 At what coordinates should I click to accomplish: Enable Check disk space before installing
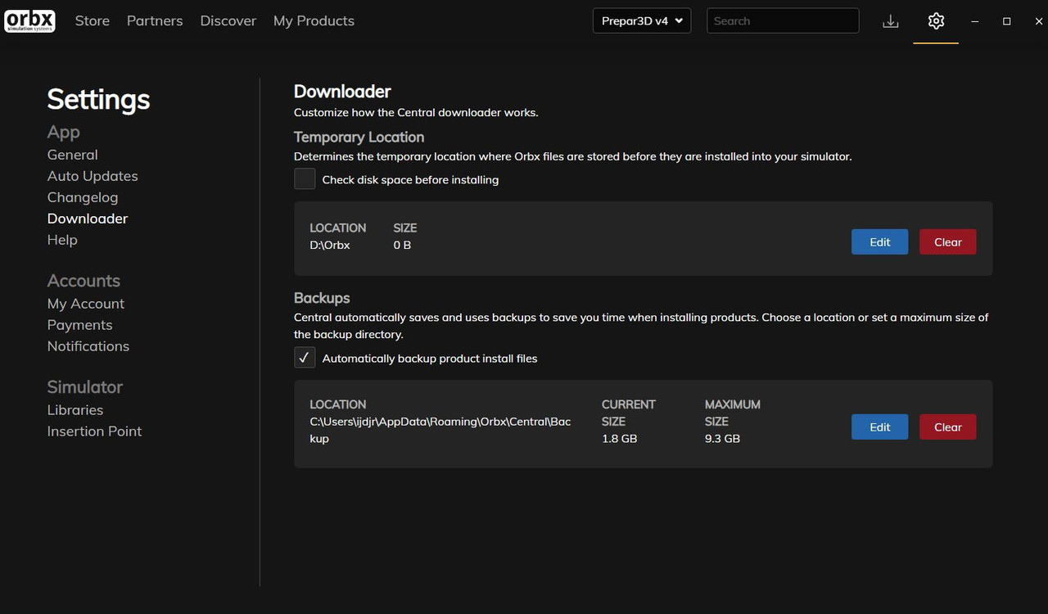tap(305, 179)
